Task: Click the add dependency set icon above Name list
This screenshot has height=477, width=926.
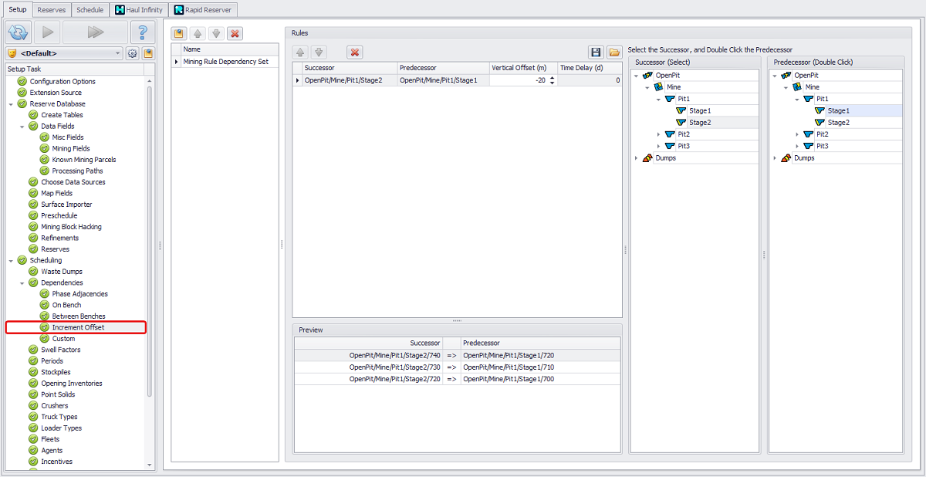Action: tap(179, 33)
